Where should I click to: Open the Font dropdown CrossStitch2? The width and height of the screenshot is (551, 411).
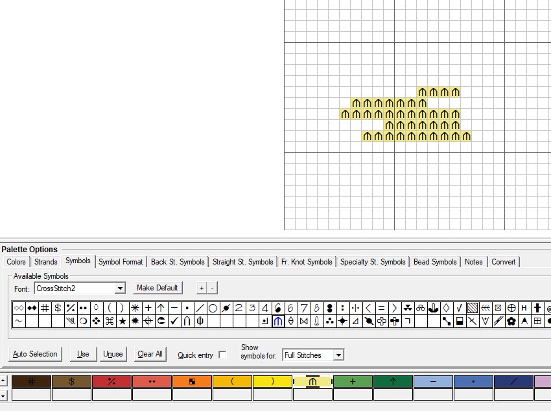click(120, 288)
